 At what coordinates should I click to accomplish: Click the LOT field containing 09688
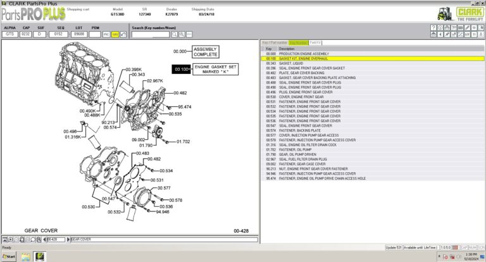pyautogui.click(x=79, y=34)
